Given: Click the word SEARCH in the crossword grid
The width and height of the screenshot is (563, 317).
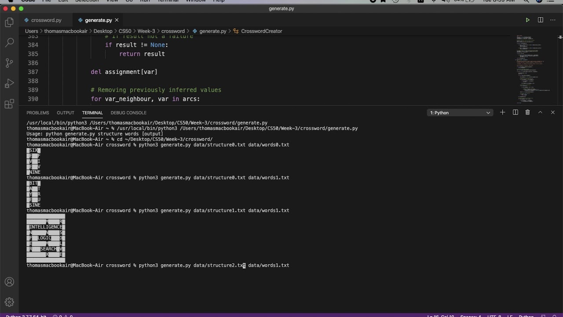Looking at the screenshot, I should click(48, 249).
